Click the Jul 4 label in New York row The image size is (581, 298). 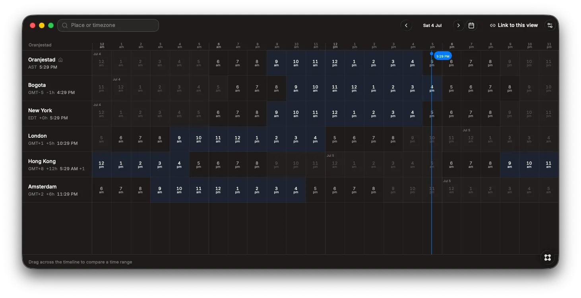(97, 105)
